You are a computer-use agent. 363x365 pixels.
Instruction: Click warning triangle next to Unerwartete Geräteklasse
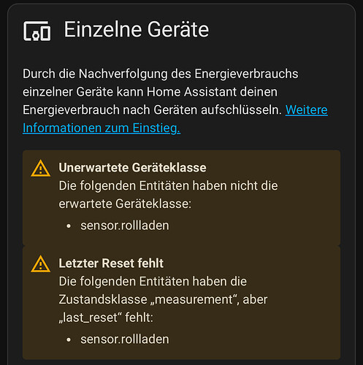[x=41, y=168]
